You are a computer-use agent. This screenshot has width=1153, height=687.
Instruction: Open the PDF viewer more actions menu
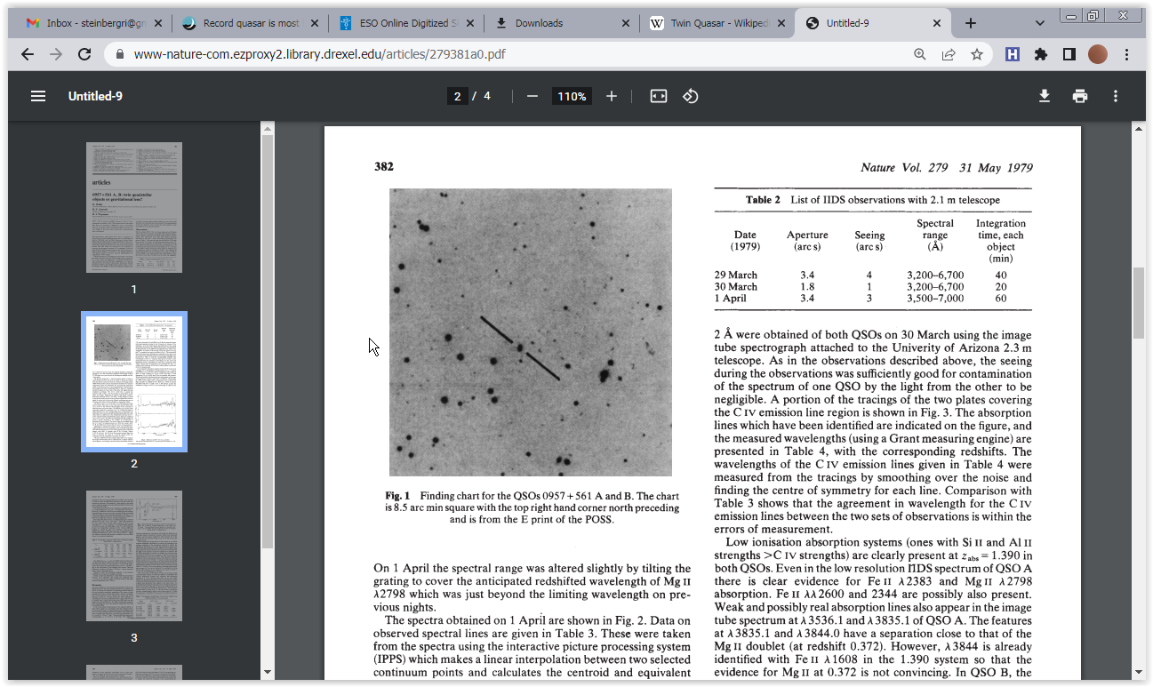pos(1116,96)
